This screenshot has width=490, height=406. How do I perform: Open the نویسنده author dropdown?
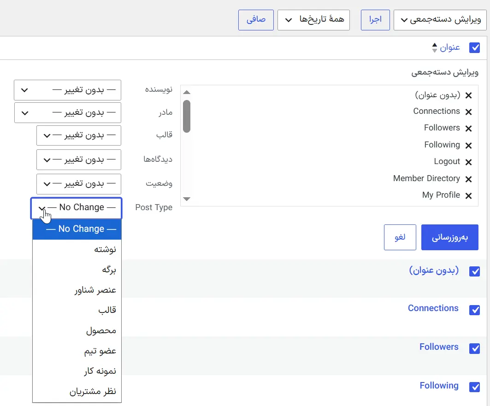67,90
